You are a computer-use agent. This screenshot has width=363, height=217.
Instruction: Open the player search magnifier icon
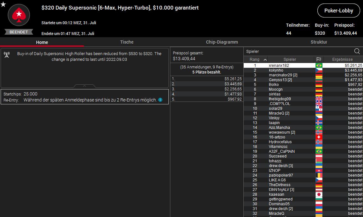coord(357,51)
